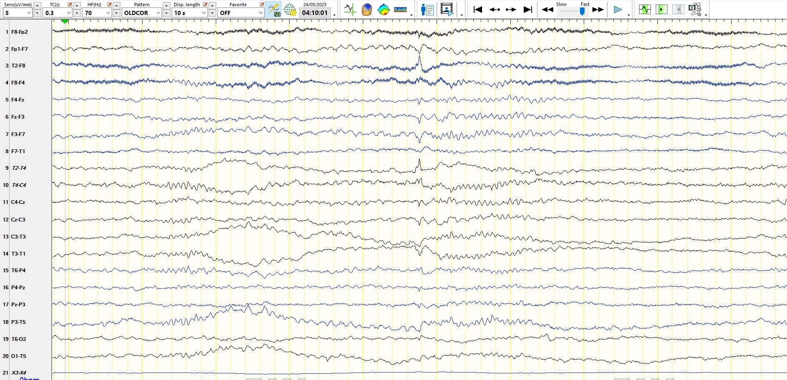This screenshot has height=380, width=787.
Task: Switch to previous pattern with up arrow
Action: 167,5
